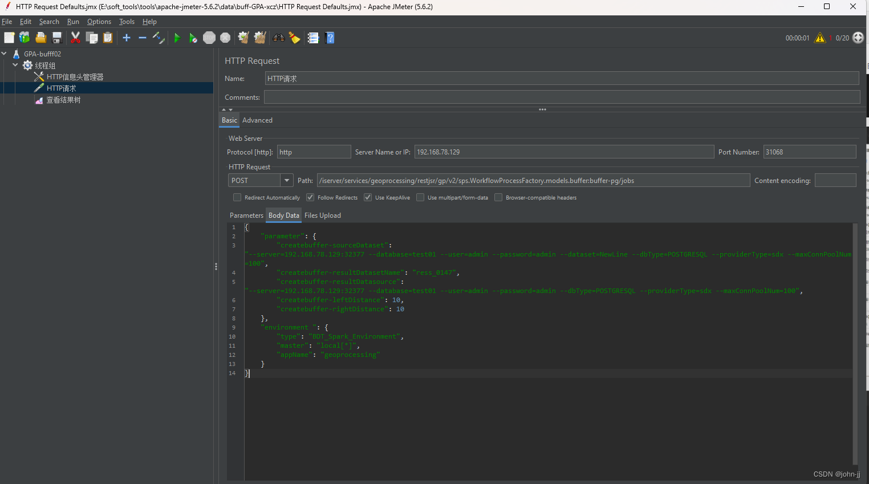Open Search with the binoculars icon
The image size is (869, 484).
point(279,38)
